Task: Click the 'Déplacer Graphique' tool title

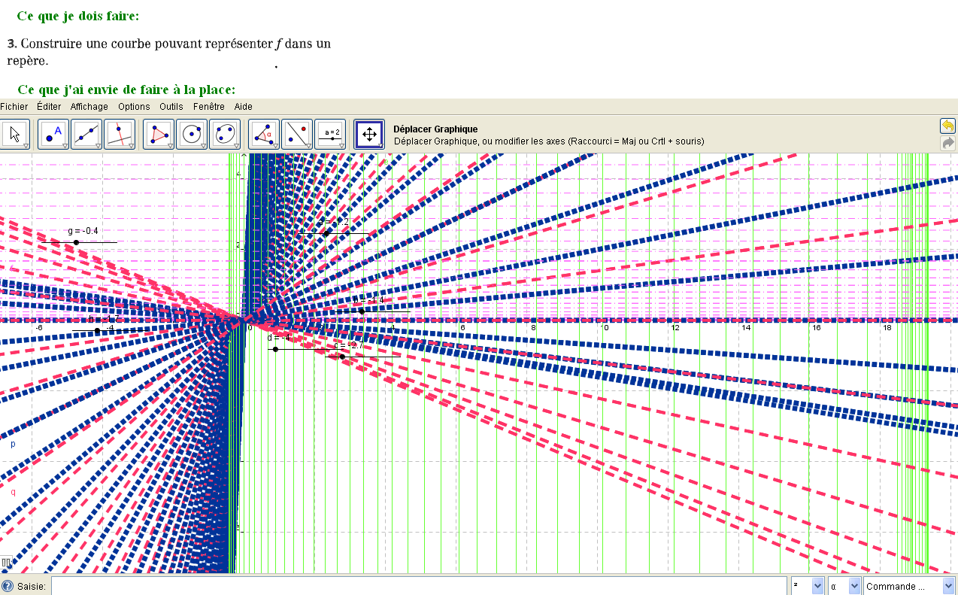Action: pyautogui.click(x=435, y=129)
